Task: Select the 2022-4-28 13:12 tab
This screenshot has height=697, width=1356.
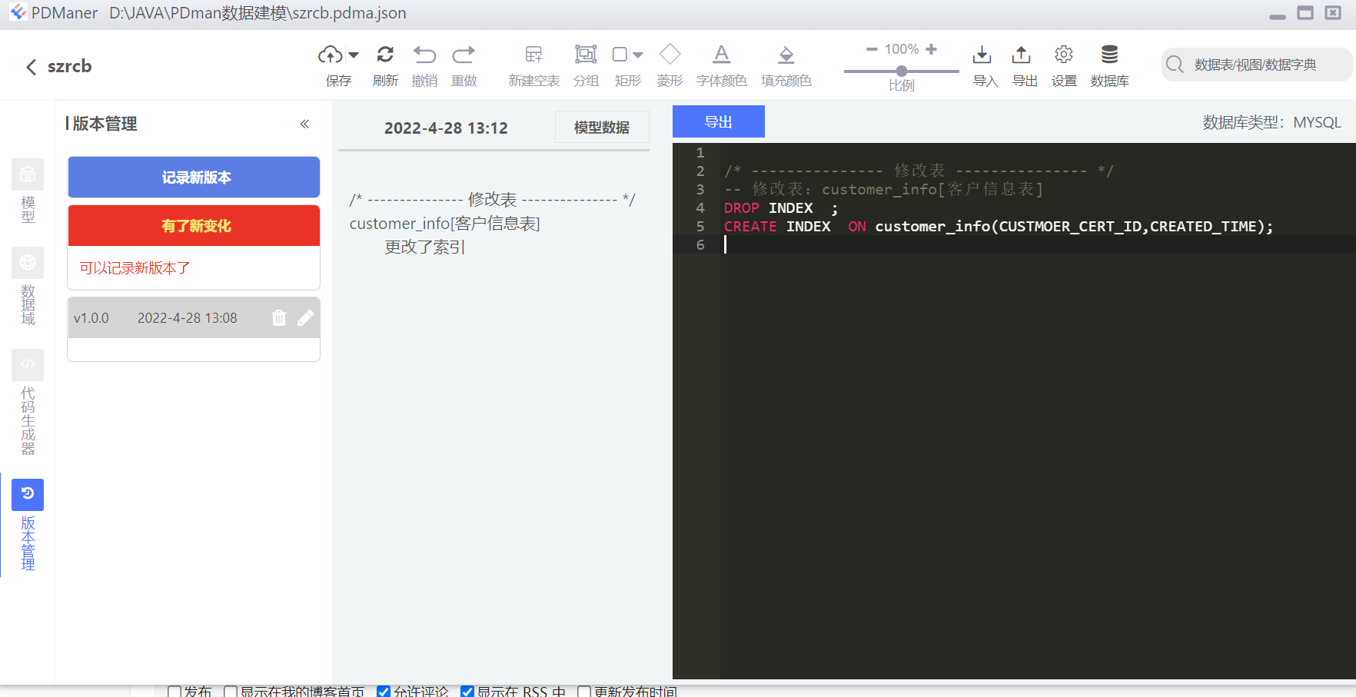Action: click(x=446, y=128)
